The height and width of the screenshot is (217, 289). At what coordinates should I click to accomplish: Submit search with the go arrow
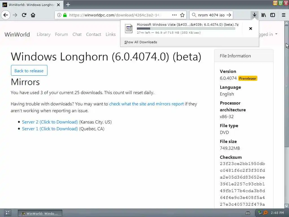pyautogui.click(x=229, y=15)
